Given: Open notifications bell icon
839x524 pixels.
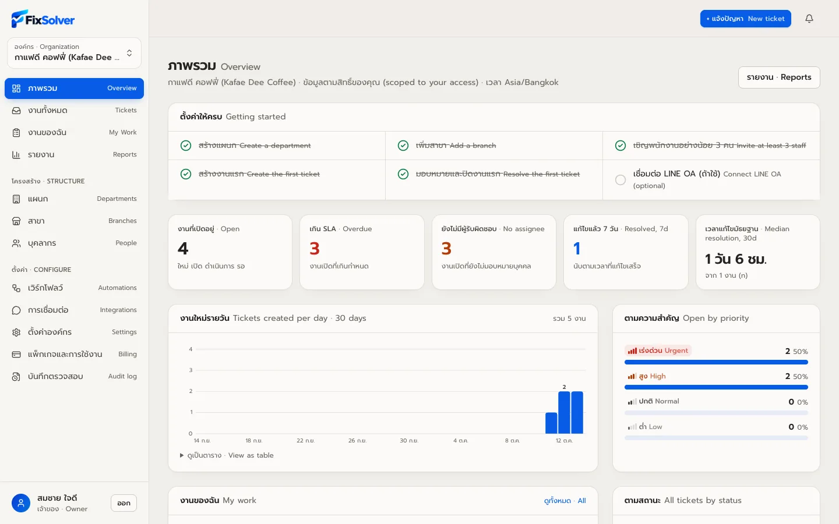Looking at the screenshot, I should pos(809,19).
